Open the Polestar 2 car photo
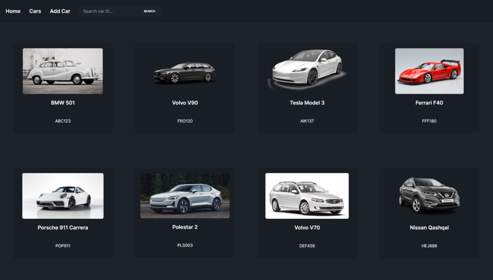The image size is (493, 280). (x=185, y=196)
